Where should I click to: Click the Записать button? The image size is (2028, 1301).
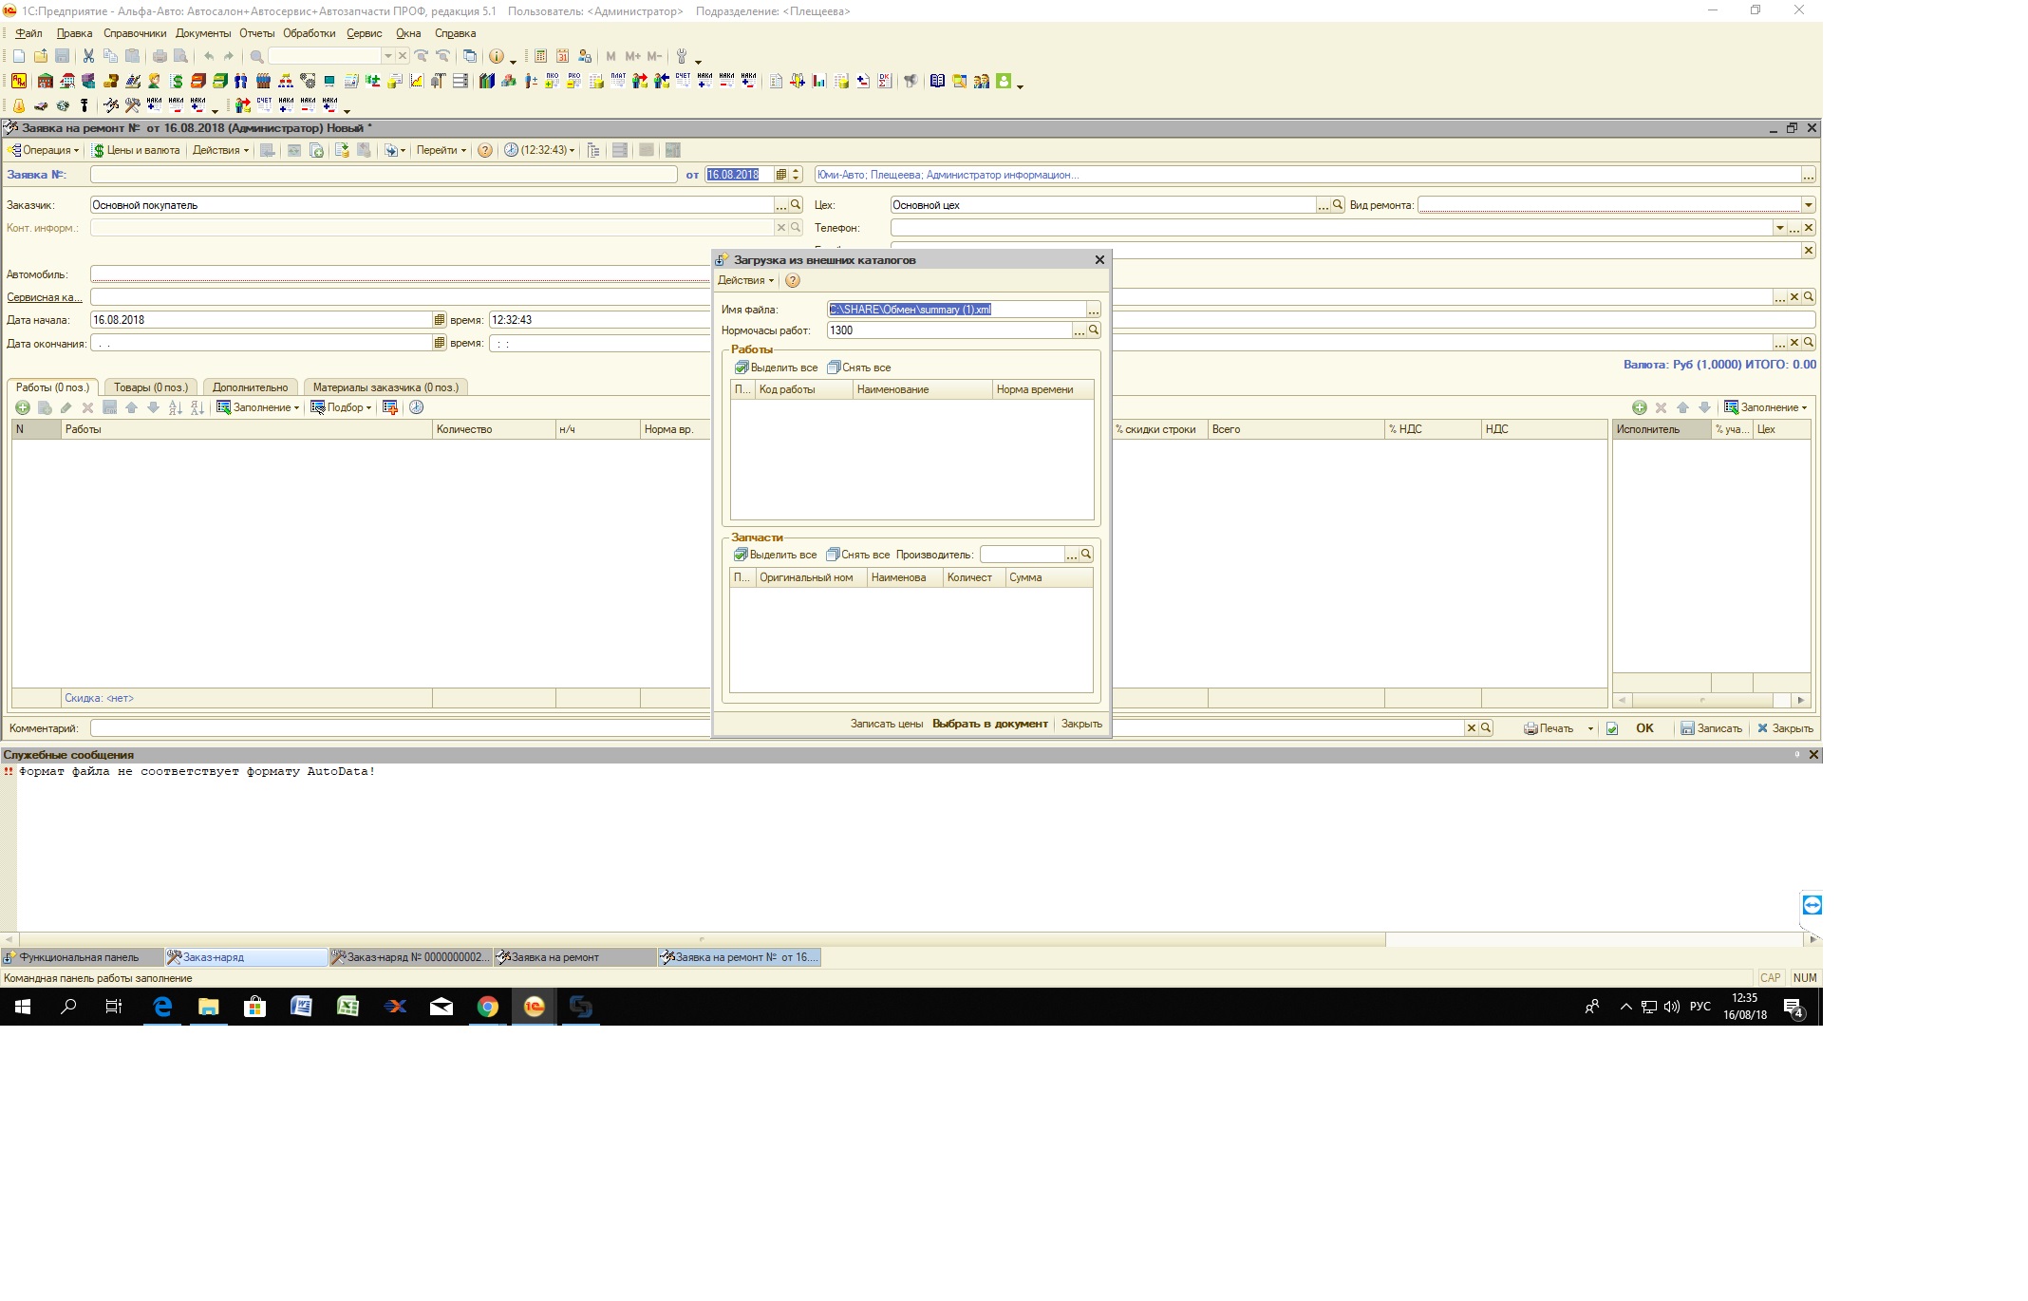click(x=1712, y=728)
